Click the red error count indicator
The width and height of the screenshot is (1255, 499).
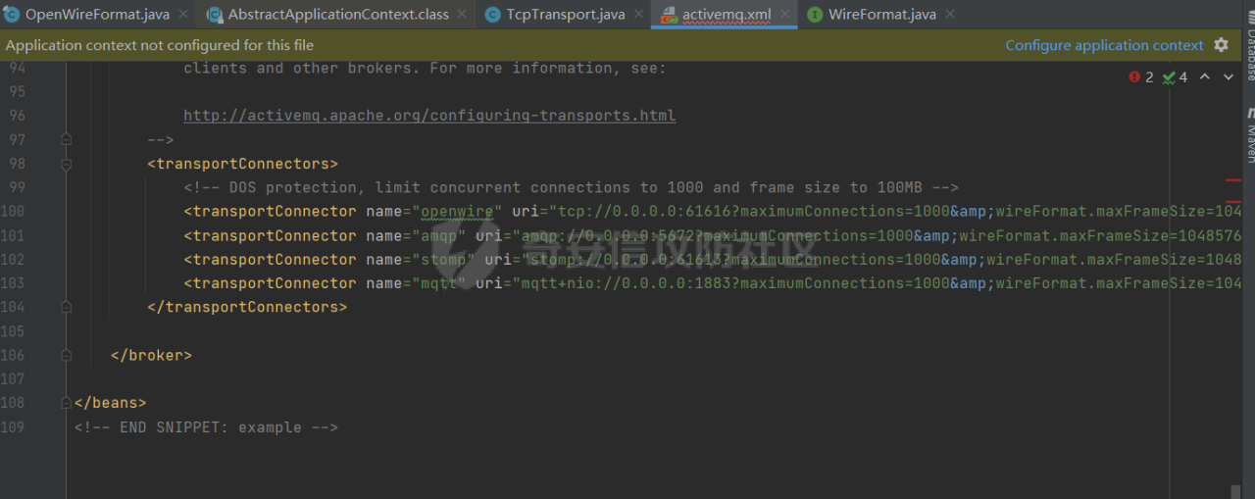pyautogui.click(x=1141, y=76)
